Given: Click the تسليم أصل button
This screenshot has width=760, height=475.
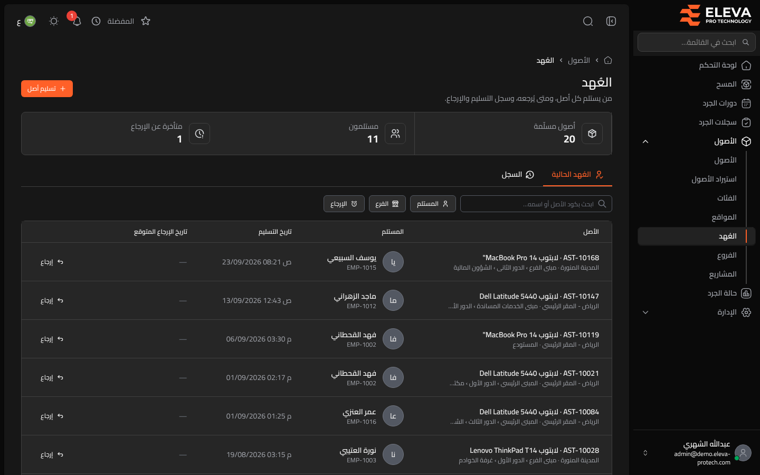Looking at the screenshot, I should pos(47,89).
